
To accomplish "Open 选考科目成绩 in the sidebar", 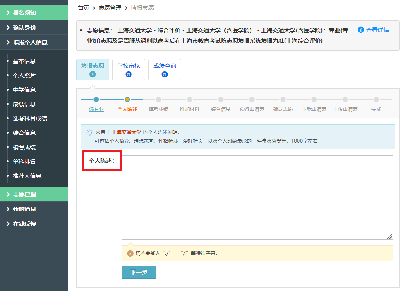I will click(x=30, y=118).
